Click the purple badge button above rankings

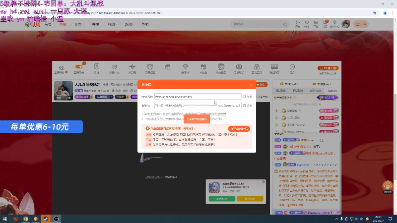(x=328, y=98)
